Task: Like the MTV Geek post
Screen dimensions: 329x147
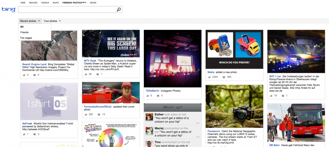Action: (x=86, y=74)
